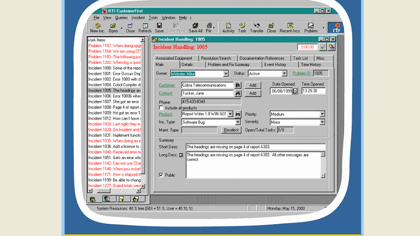Click the first icon tab below Work Items
420x236 pixels.
click(92, 199)
